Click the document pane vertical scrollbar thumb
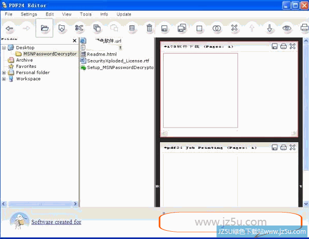309x239 pixels. [306, 107]
